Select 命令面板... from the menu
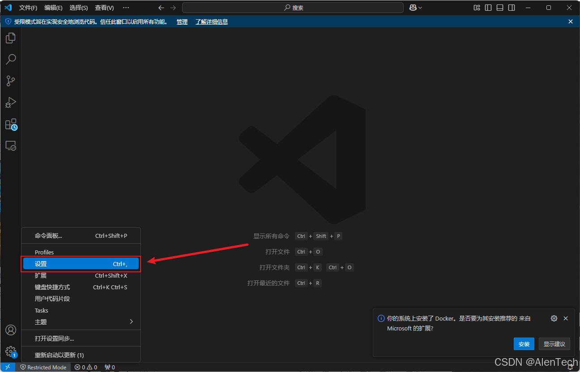580x372 pixels. [81, 236]
